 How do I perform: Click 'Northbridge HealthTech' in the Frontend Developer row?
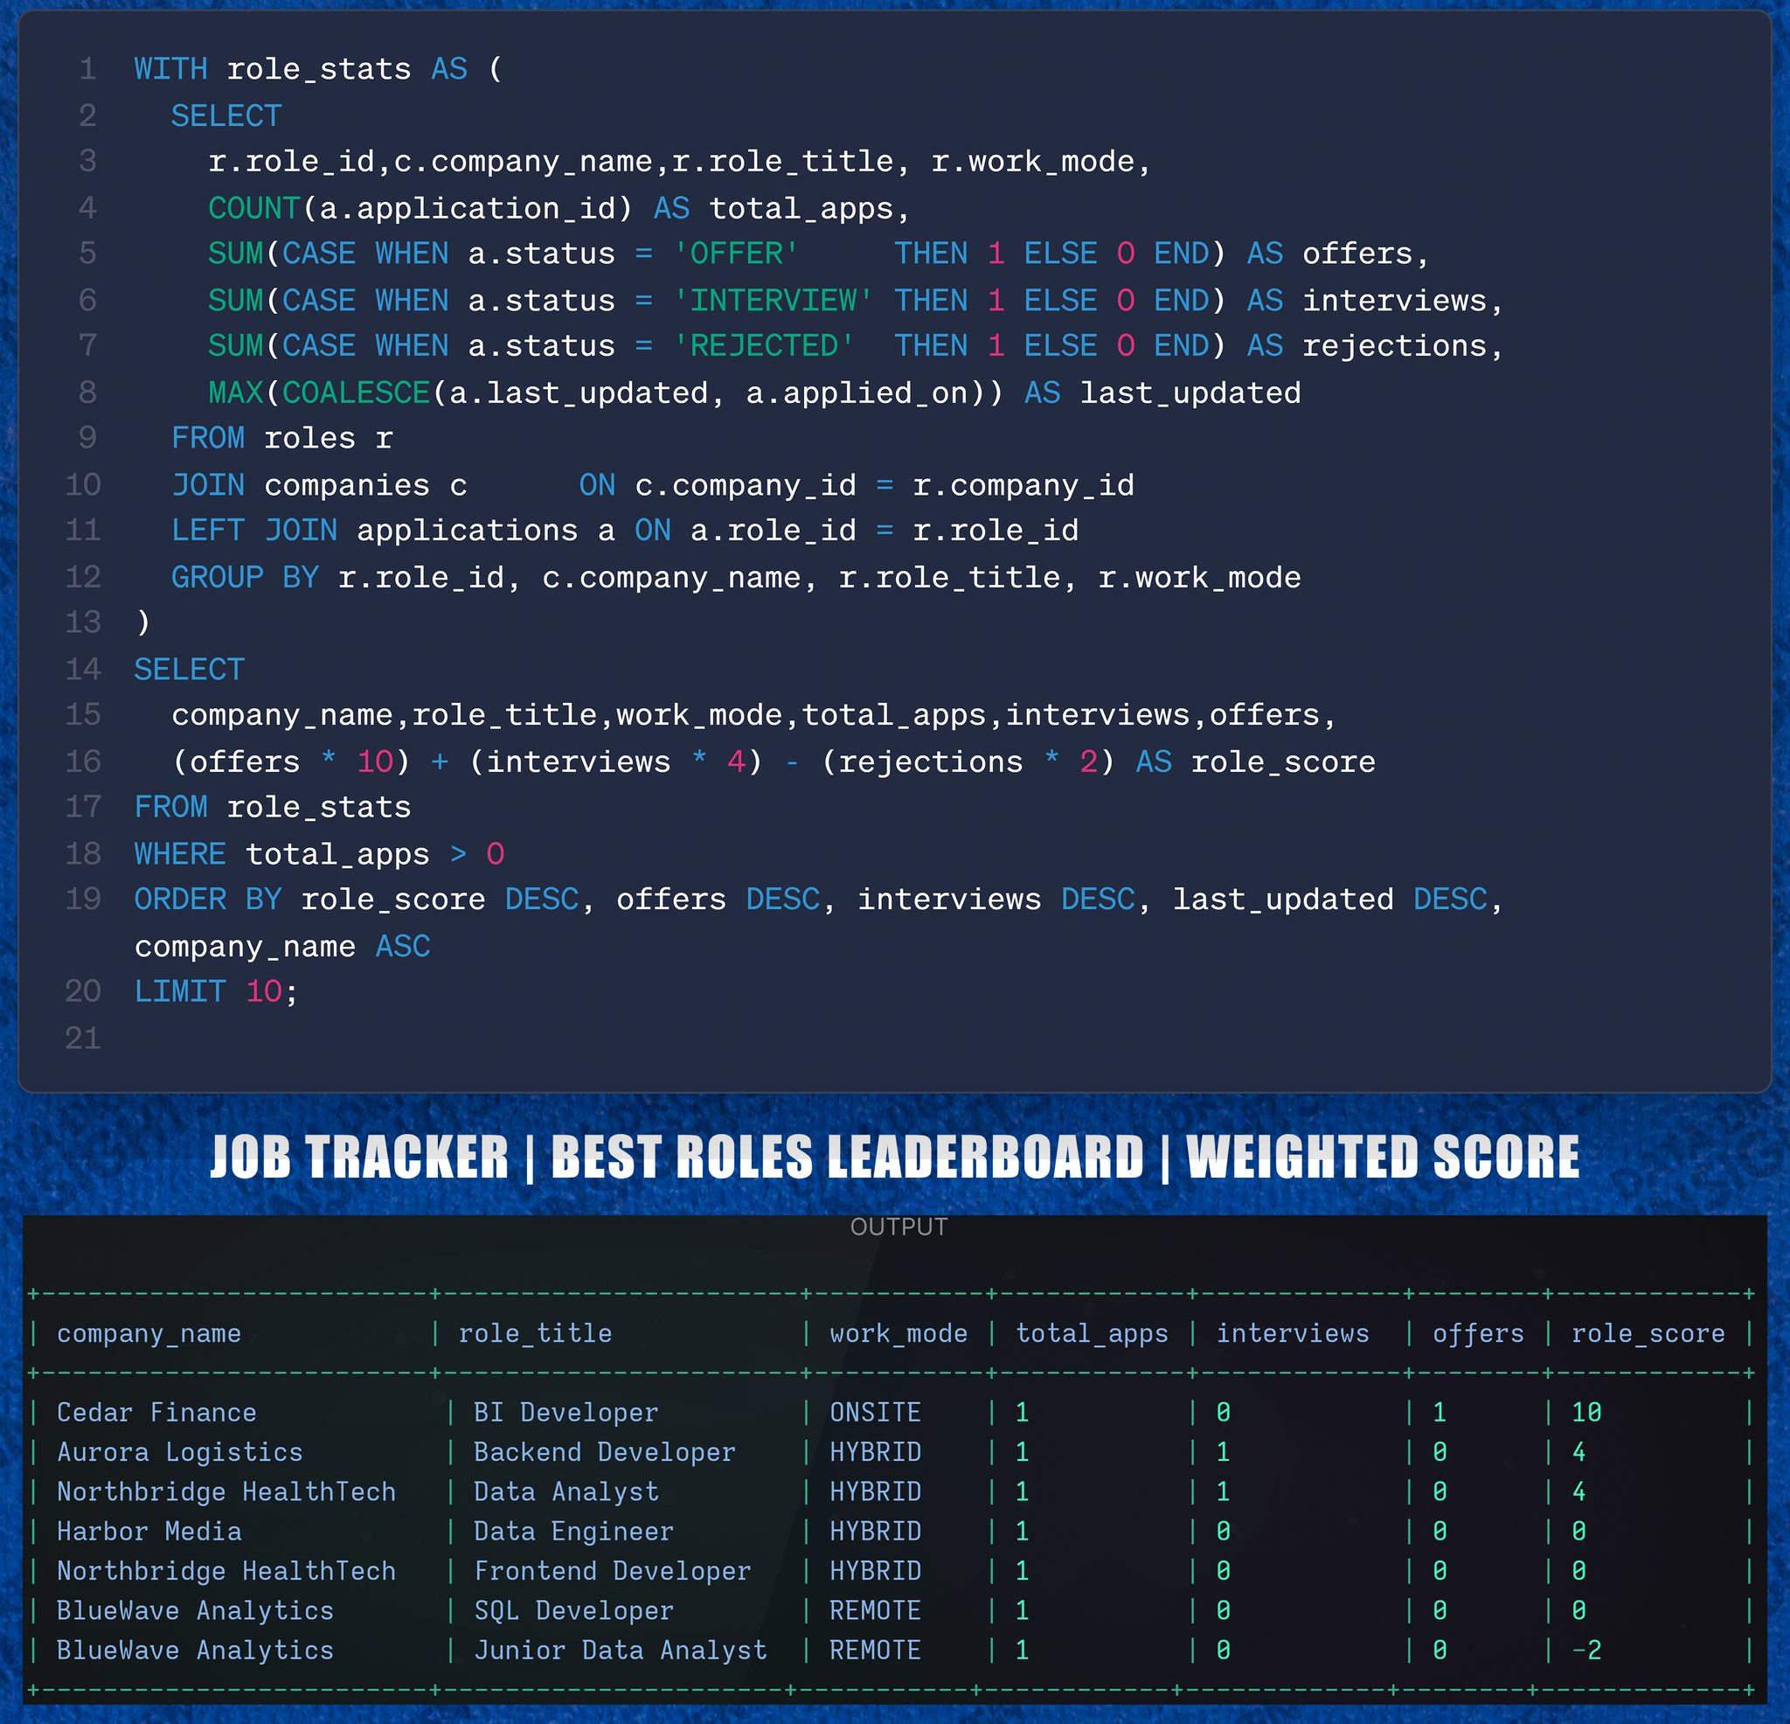[x=226, y=1571]
